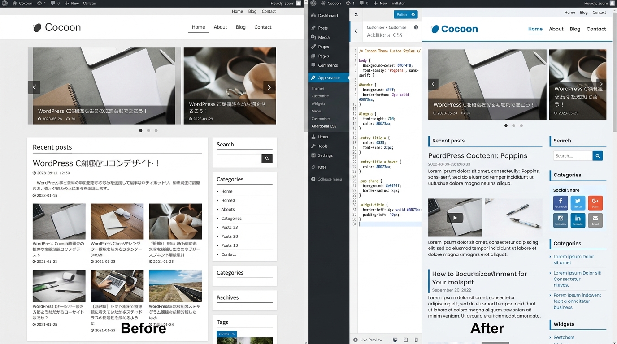Click the Live Preview info icon

click(x=356, y=340)
